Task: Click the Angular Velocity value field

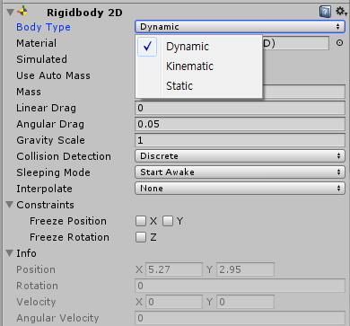Action: [x=240, y=318]
